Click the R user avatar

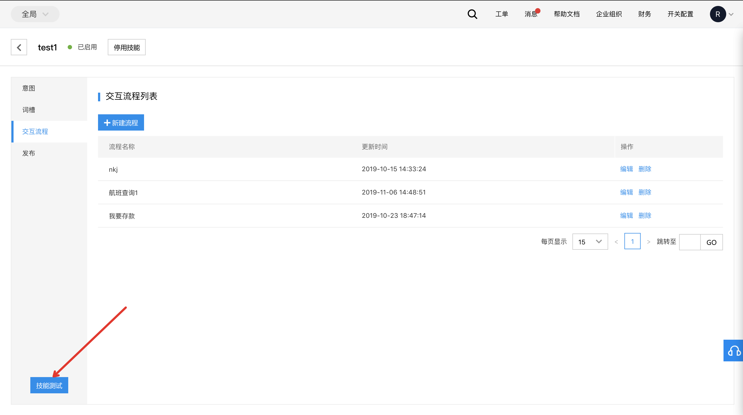(x=718, y=14)
